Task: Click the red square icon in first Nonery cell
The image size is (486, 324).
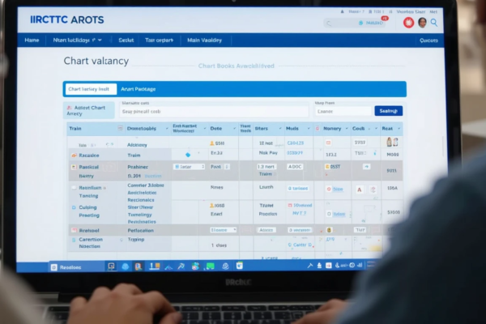Action: click(328, 143)
